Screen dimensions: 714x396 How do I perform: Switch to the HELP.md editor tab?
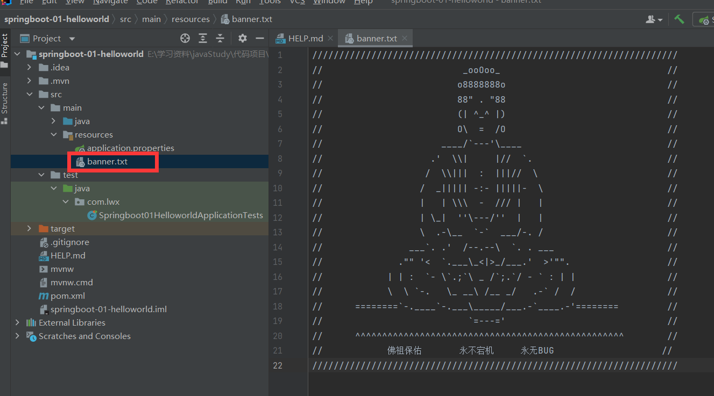[306, 38]
